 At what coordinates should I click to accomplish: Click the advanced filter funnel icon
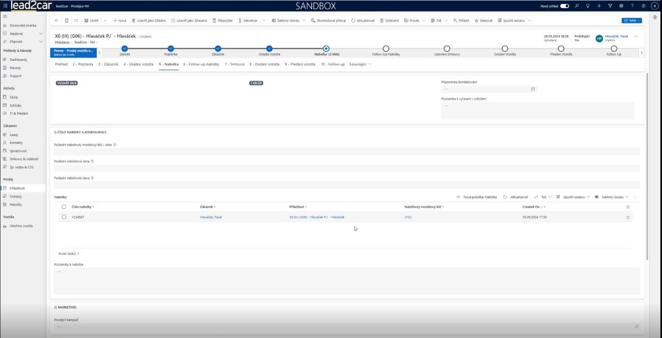610,6
